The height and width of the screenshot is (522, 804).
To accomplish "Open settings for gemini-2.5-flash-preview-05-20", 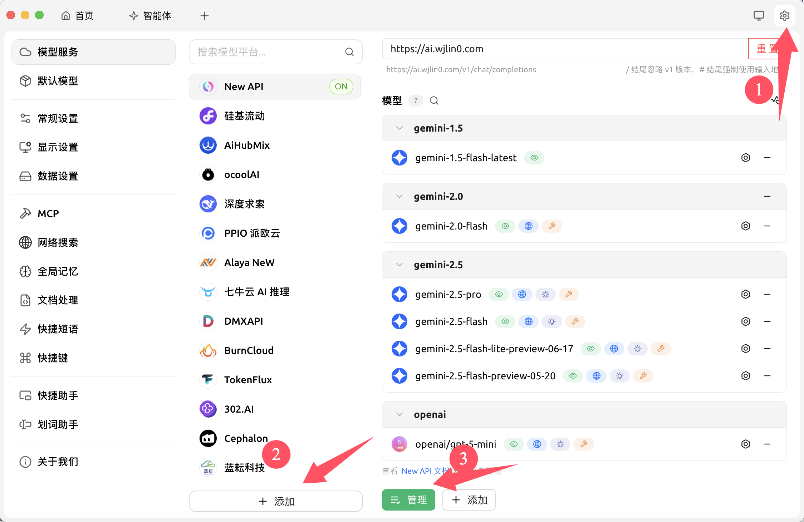I will [745, 376].
